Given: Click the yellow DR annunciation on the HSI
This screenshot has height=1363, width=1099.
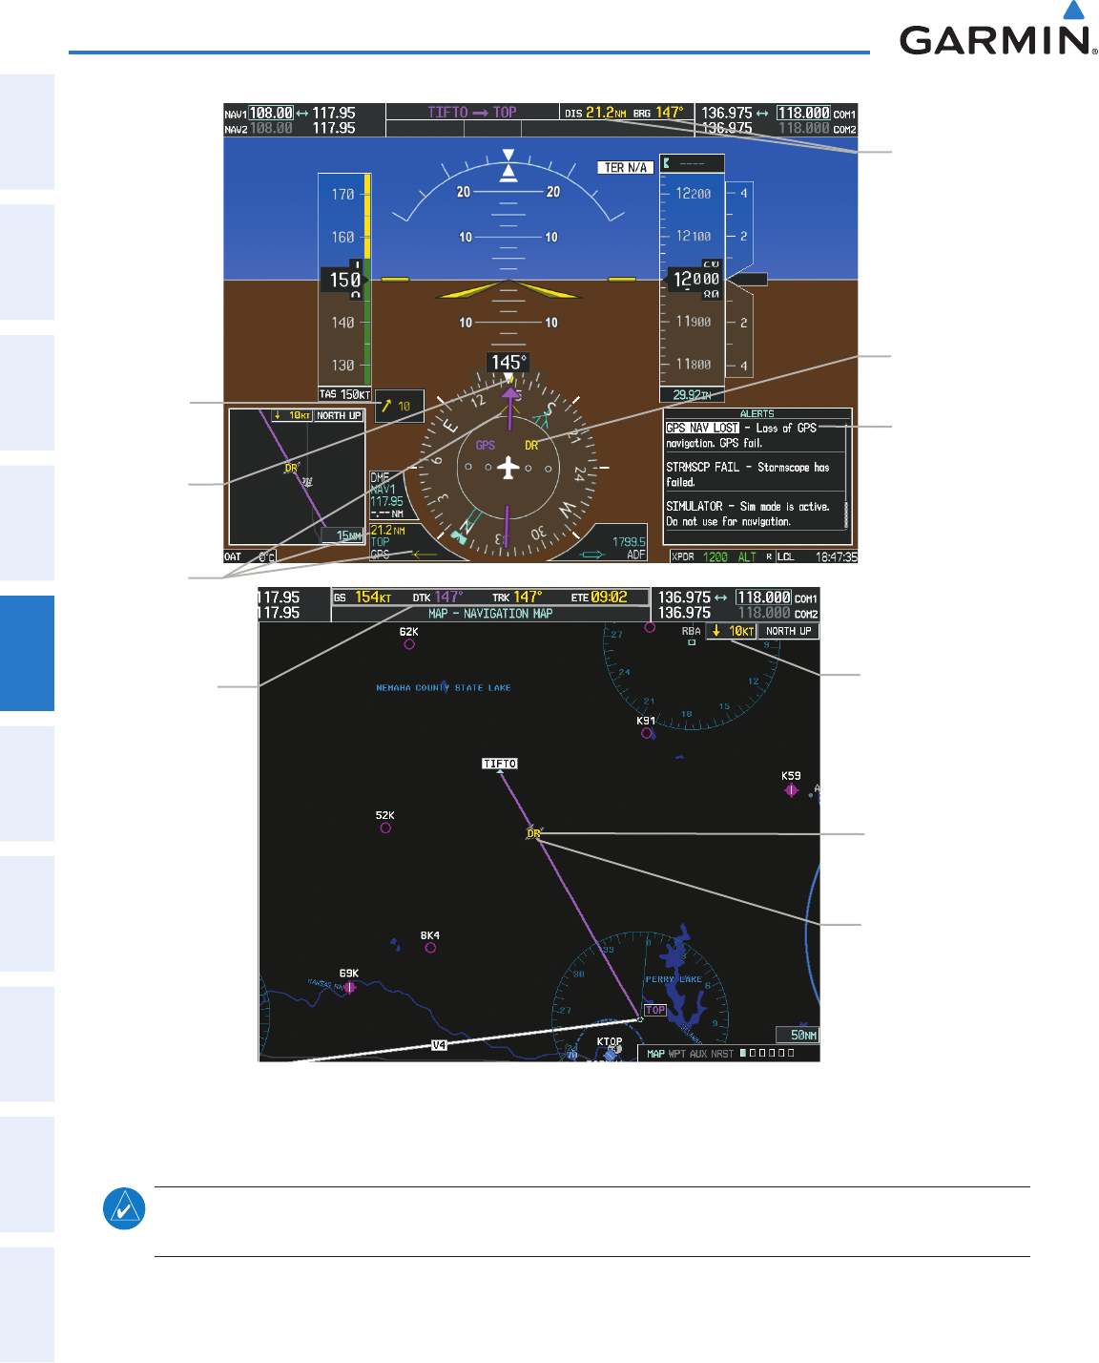Looking at the screenshot, I should coord(531,445).
